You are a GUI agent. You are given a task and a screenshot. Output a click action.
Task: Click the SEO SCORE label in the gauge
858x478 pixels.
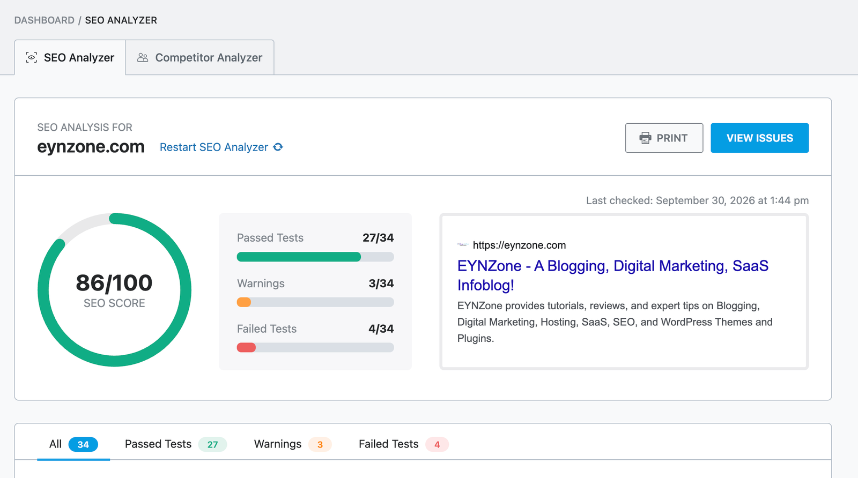pos(114,303)
